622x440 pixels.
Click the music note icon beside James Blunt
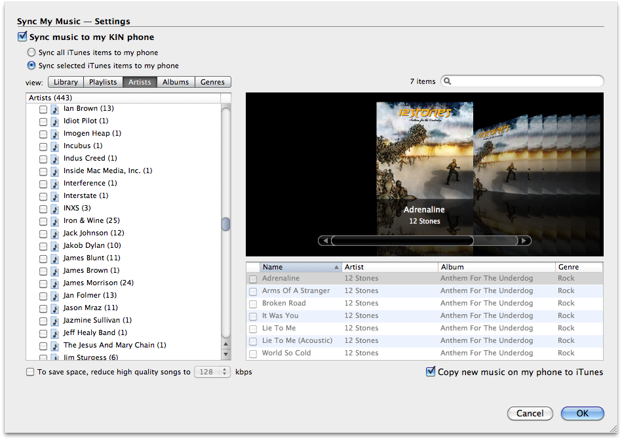coord(55,258)
